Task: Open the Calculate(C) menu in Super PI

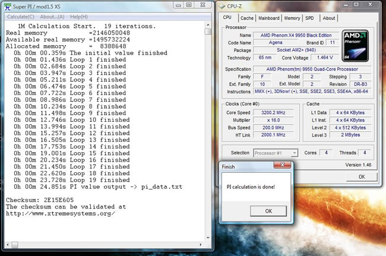Action: point(21,17)
